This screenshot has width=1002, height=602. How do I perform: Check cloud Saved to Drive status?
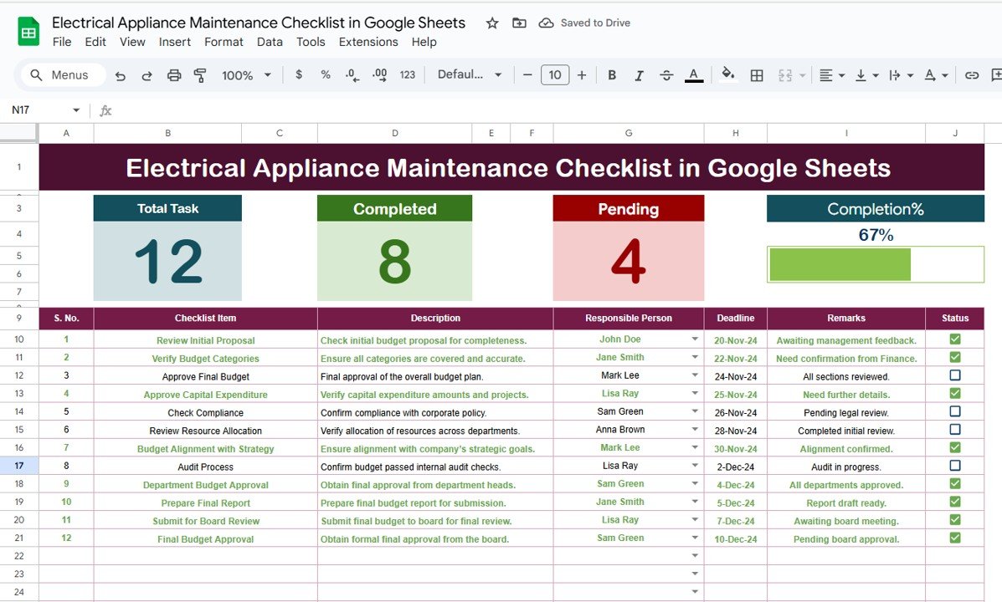[584, 23]
